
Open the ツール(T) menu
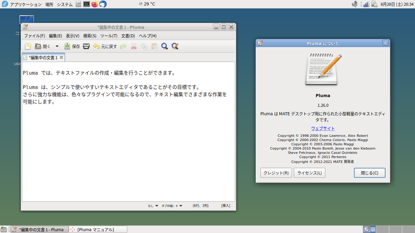[x=109, y=36]
